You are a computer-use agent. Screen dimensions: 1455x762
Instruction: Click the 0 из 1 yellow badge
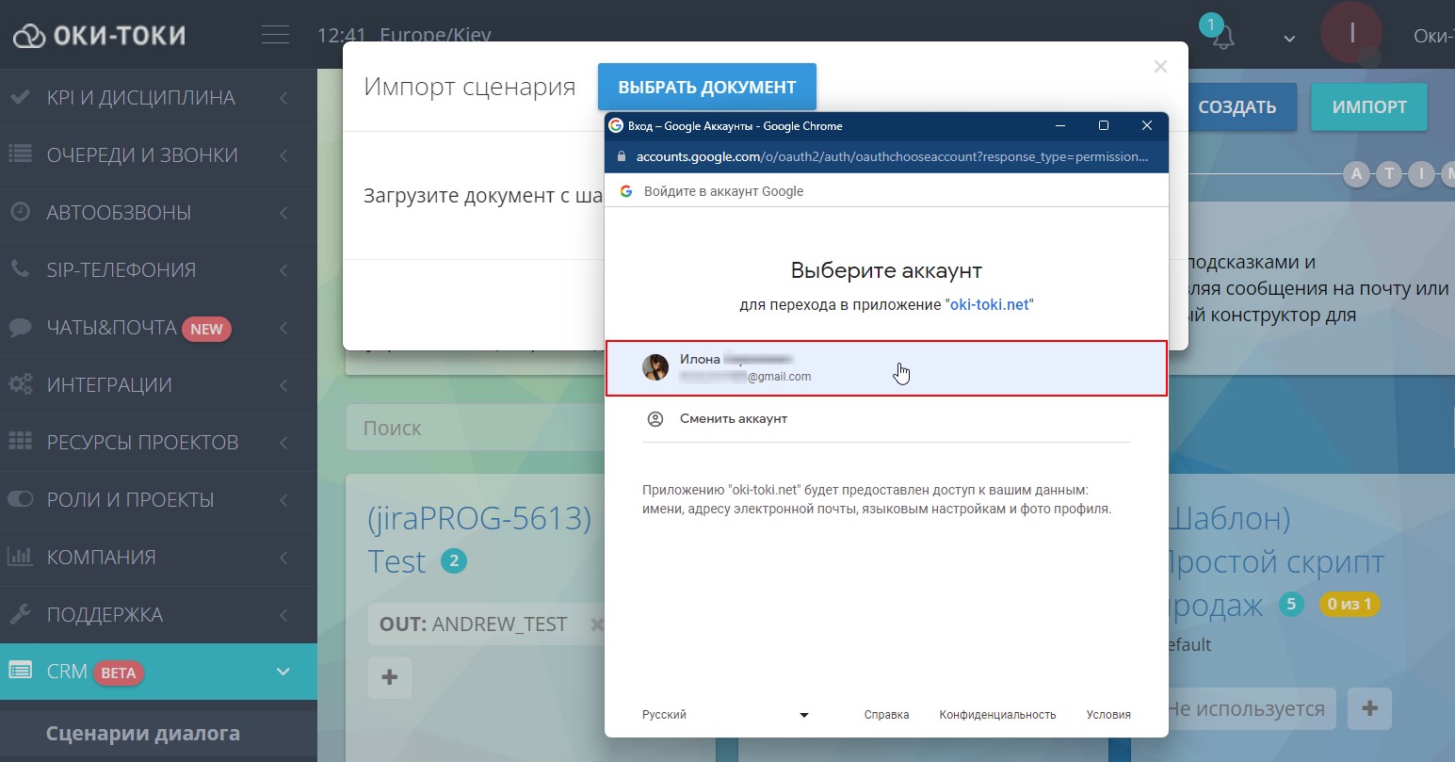1350,604
